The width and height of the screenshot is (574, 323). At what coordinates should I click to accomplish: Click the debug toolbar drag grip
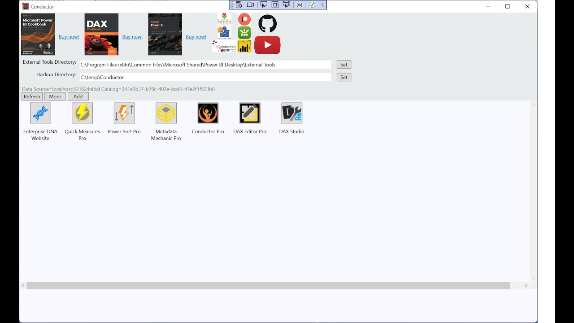tap(232, 5)
